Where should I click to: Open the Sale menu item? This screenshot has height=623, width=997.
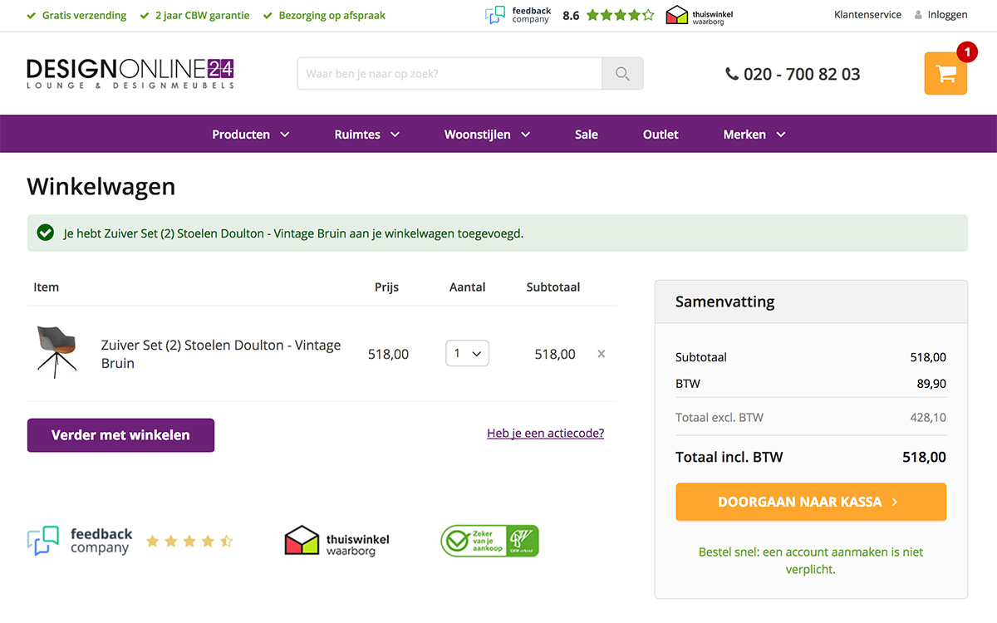pos(587,135)
